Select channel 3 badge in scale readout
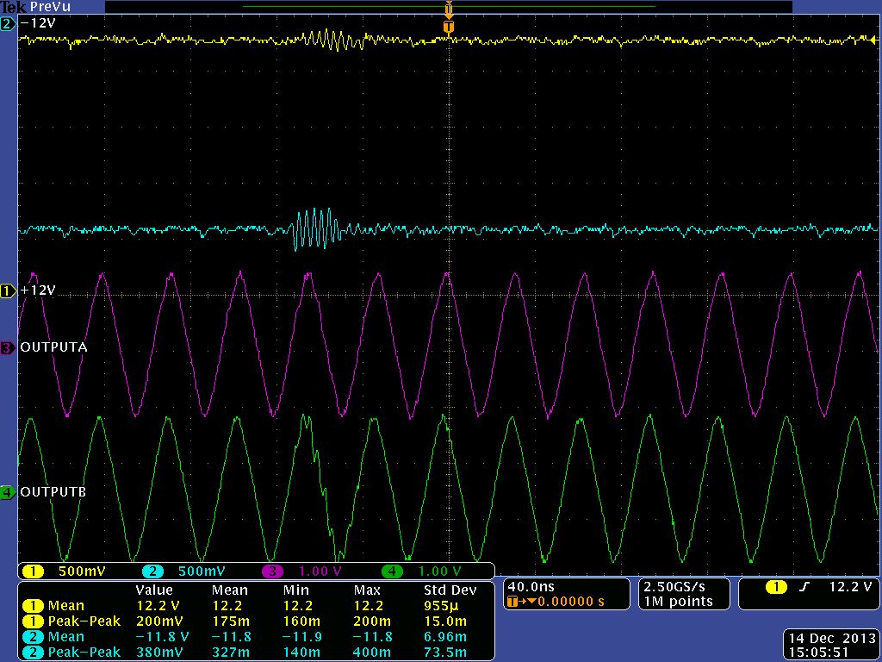This screenshot has height=662, width=882. coord(273,571)
